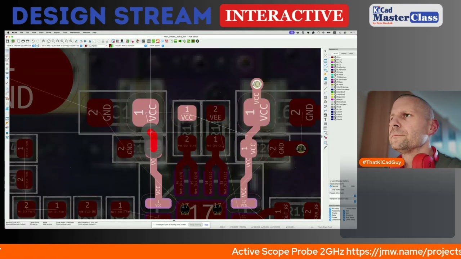Image resolution: width=461 pixels, height=259 pixels.
Task: Enable Flip board view checkbox
Action: (x=331, y=190)
